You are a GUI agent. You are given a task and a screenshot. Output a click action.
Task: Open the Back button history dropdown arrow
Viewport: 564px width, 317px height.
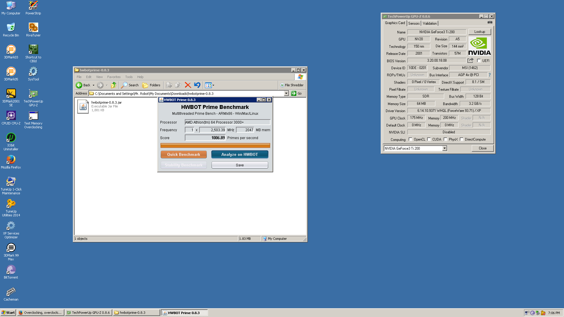click(93, 85)
